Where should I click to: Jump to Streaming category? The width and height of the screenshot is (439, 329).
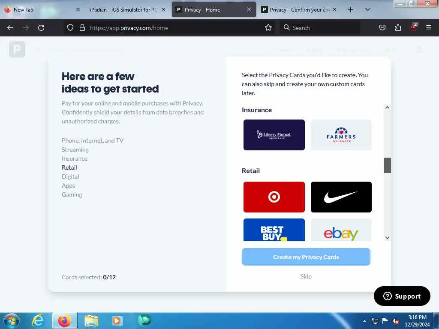point(75,150)
